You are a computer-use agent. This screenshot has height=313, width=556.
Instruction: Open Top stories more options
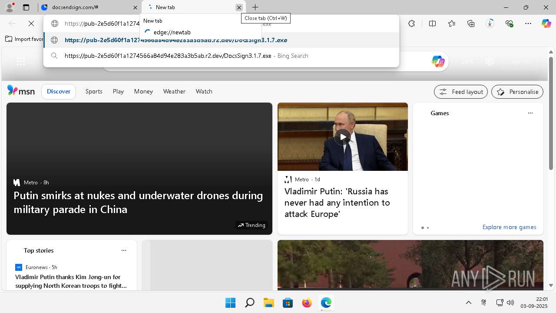pos(124,250)
